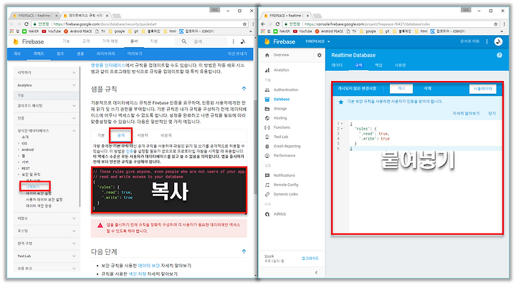Open the YouTube bookmark in the docs window
Viewport: 516px width, 285px height.
(52, 32)
